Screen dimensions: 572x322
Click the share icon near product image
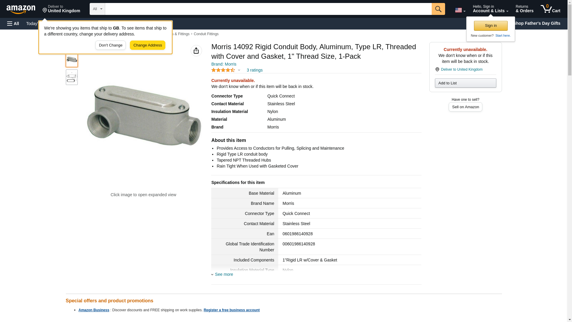point(196,51)
